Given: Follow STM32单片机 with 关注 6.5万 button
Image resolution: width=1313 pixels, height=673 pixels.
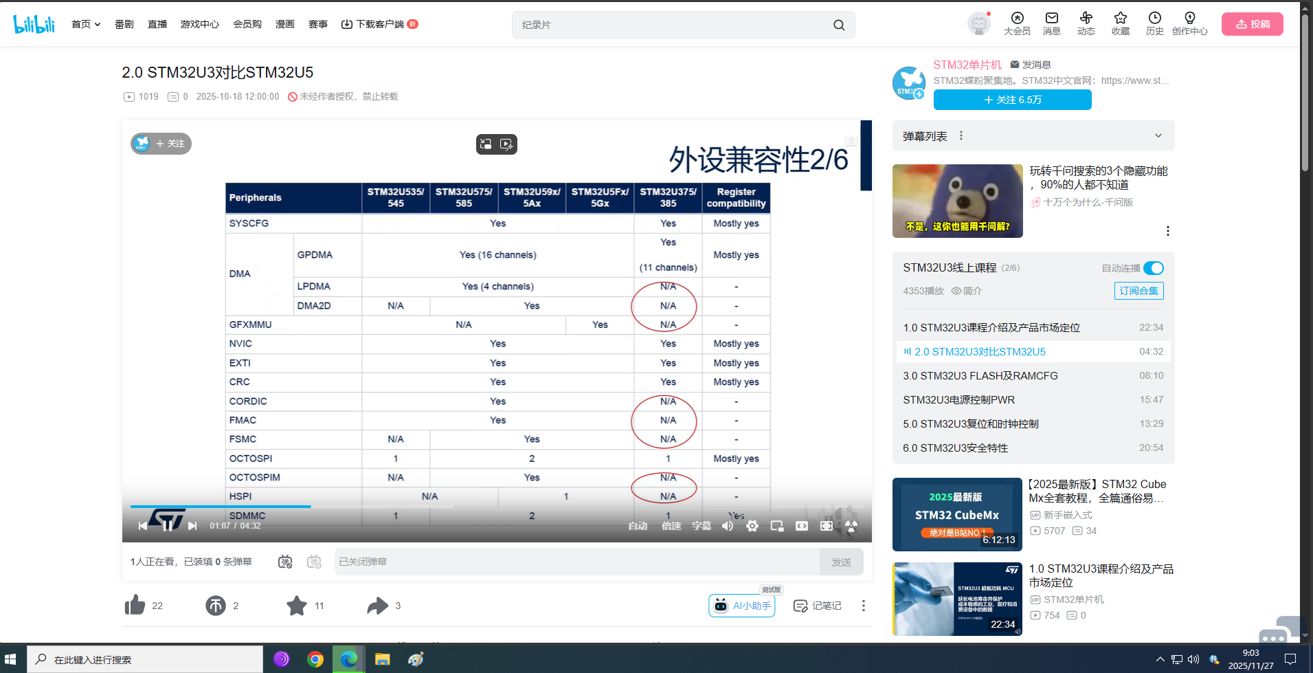Looking at the screenshot, I should point(1013,100).
